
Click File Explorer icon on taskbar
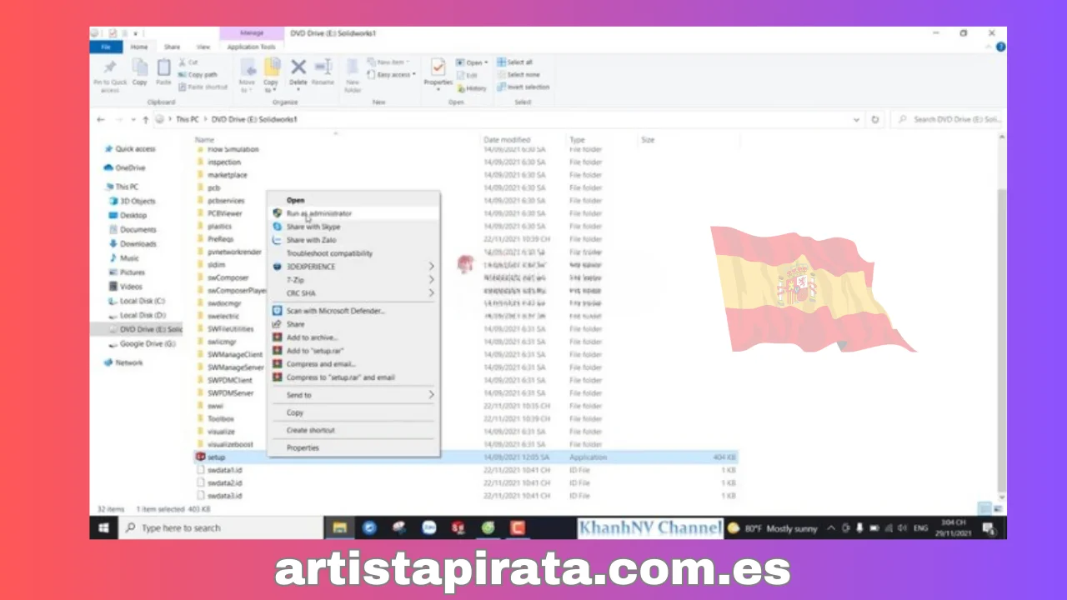point(339,527)
